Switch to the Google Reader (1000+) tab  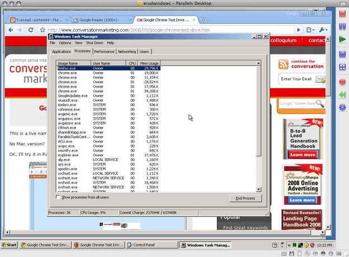click(x=102, y=20)
